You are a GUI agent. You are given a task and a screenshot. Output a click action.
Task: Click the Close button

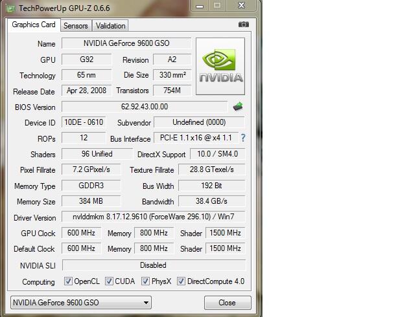click(228, 303)
